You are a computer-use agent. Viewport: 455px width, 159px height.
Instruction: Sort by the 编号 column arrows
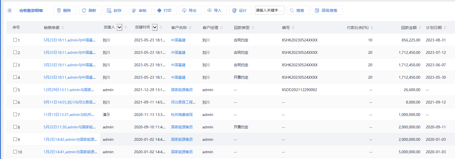click(x=293, y=28)
